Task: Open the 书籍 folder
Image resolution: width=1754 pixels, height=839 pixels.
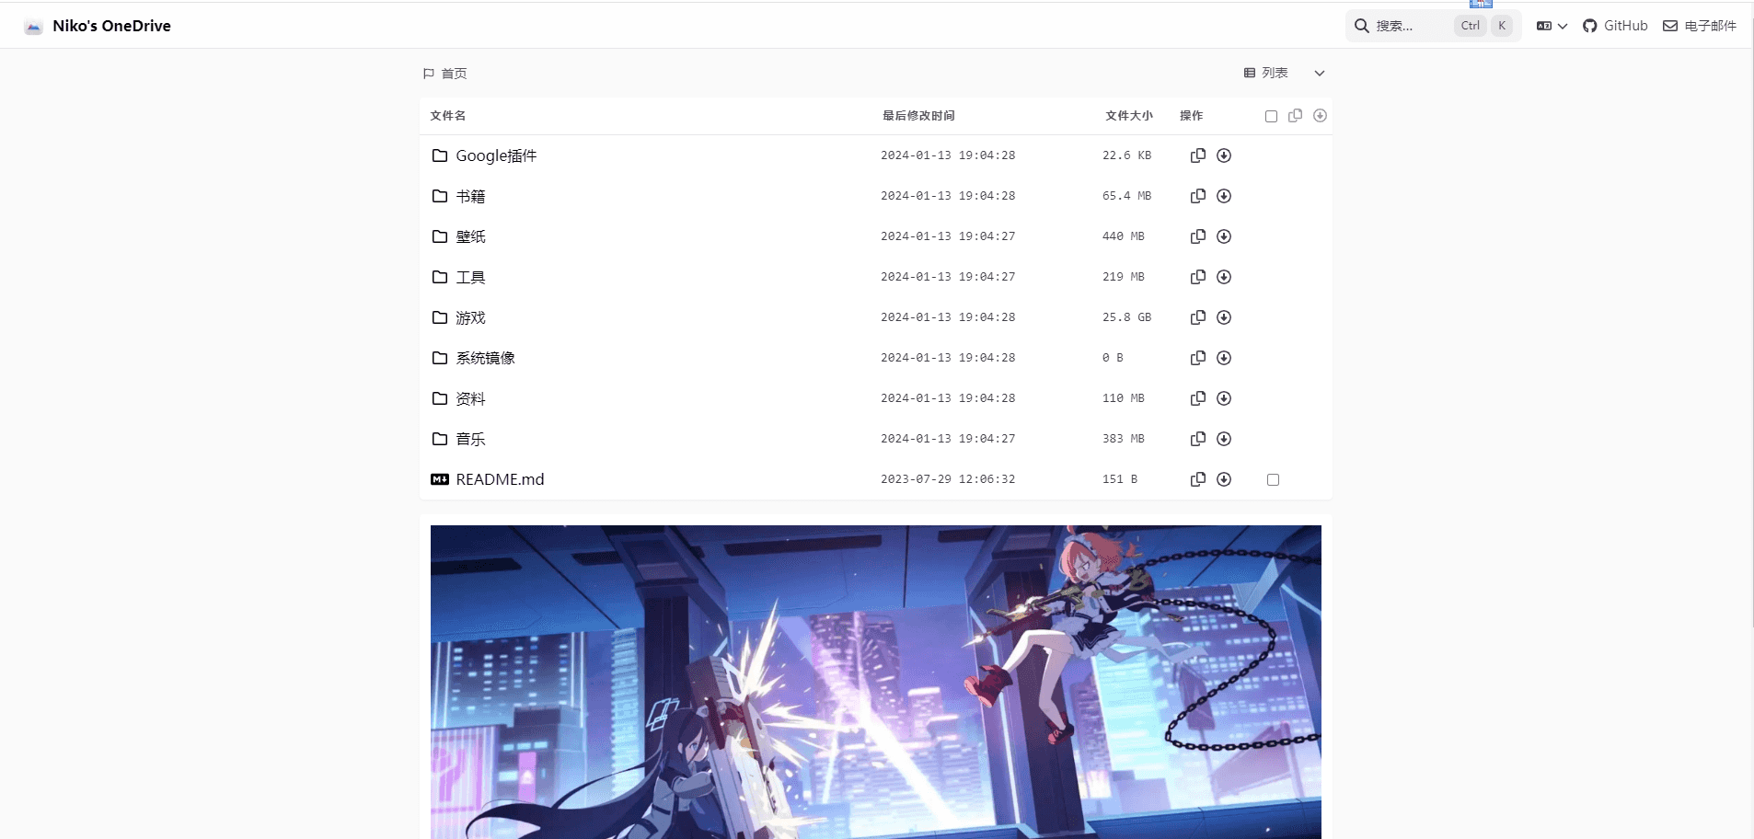Action: [x=458, y=196]
